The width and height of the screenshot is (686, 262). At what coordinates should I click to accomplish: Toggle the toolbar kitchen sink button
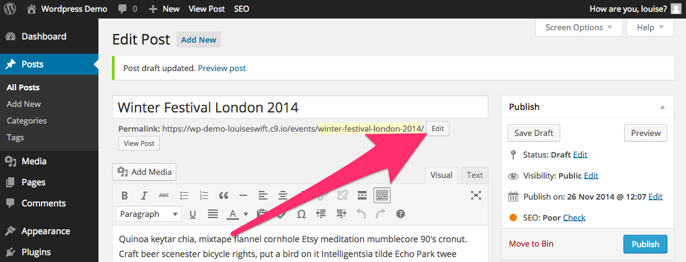click(382, 195)
